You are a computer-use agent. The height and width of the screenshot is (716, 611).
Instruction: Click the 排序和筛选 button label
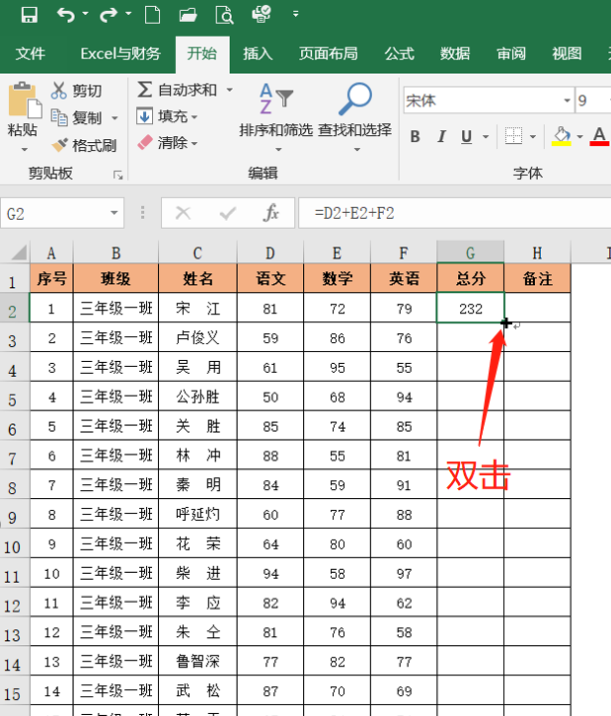(276, 130)
